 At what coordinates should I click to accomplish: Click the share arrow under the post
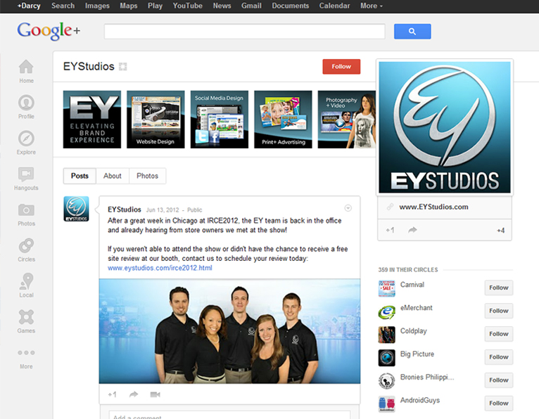pos(134,394)
